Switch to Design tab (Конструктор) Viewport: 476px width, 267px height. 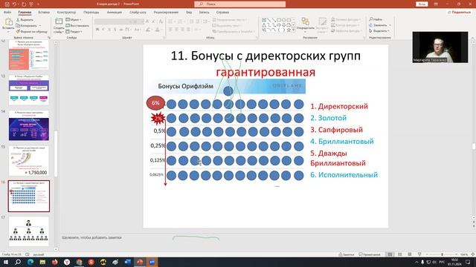(66, 13)
